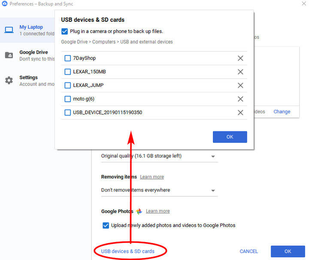
Task: Check the USB_DEVICE_20190115190350 checkbox
Action: point(68,112)
